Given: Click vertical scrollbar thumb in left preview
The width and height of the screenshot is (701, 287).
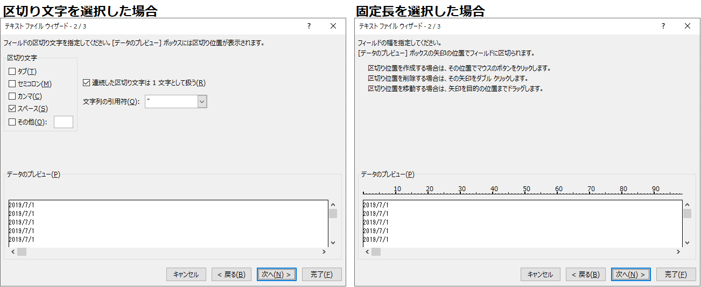Looking at the screenshot, I should [x=333, y=214].
